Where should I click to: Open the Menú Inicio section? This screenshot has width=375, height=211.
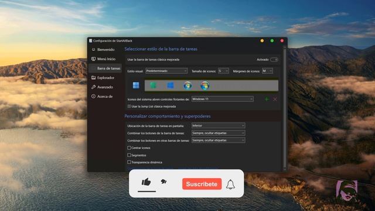click(x=105, y=59)
